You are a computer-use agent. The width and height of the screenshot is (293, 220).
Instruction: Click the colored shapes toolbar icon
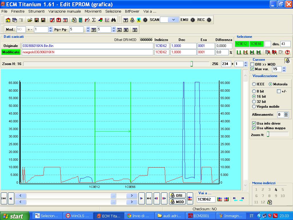click(100, 20)
